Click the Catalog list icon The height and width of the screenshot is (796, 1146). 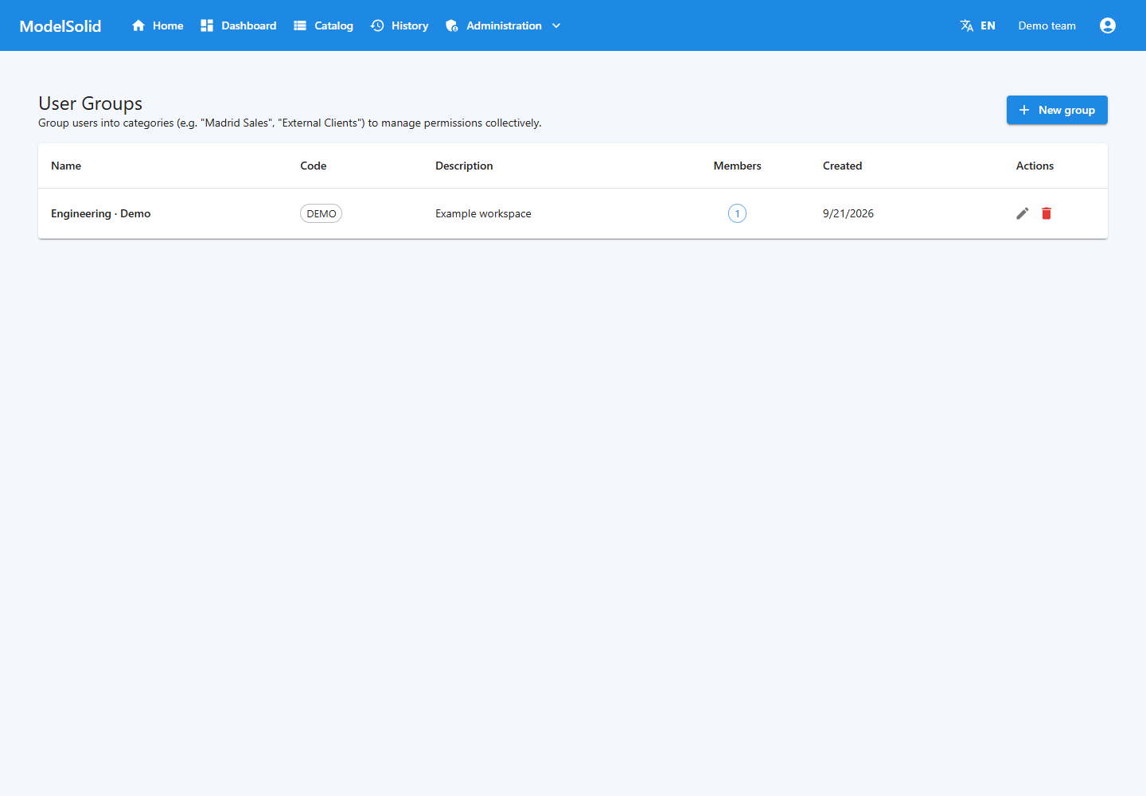pos(300,25)
